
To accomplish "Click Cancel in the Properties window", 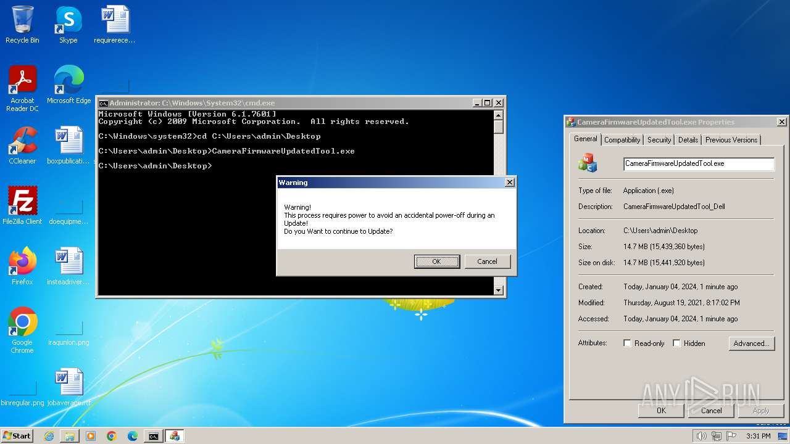I will [x=711, y=410].
